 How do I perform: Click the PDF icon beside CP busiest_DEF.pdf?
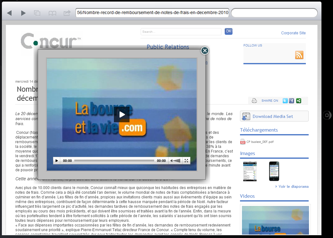(x=243, y=142)
